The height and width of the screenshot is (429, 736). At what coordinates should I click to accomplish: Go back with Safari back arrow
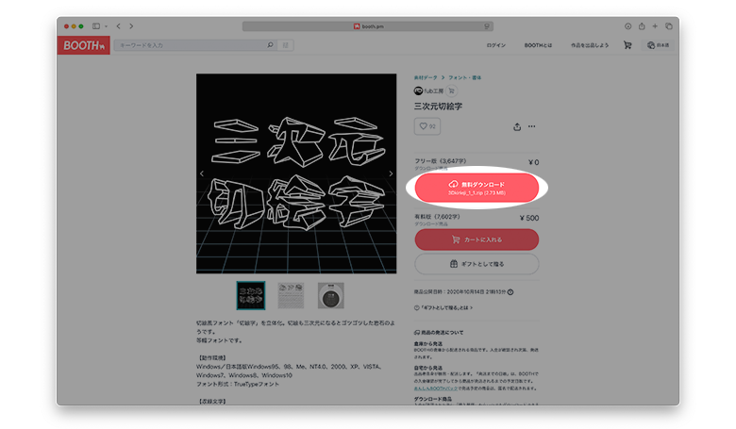(x=119, y=26)
